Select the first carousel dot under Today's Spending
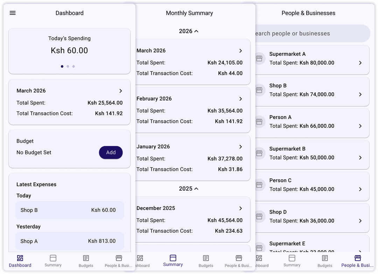Image resolution: width=378 pixels, height=274 pixels. [62, 66]
